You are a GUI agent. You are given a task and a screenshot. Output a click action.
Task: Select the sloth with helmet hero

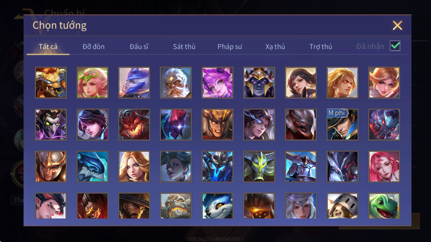tap(342, 205)
